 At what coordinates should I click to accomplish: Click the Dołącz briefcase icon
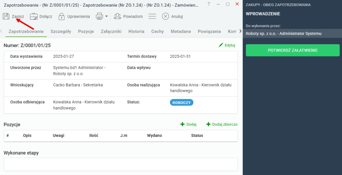click(34, 16)
